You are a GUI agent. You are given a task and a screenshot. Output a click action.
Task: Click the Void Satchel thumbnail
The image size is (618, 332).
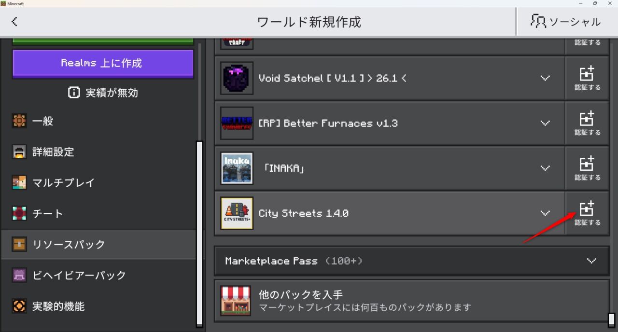pos(237,78)
